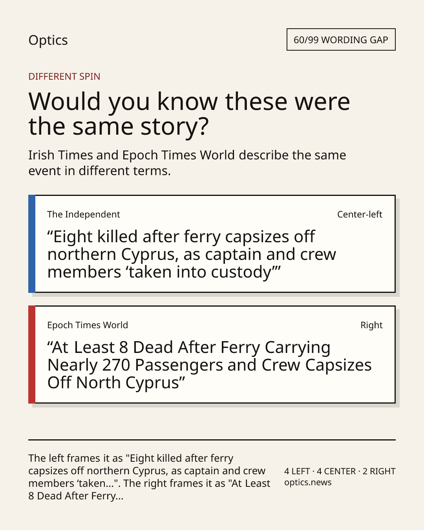Click the headline 'Would you know these were the same story?'
The image size is (424, 530).
(x=189, y=113)
